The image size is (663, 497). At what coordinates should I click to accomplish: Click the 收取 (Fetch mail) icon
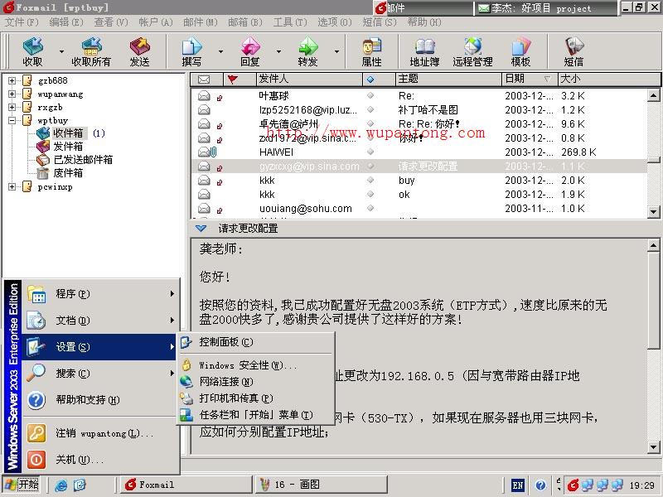[31, 52]
